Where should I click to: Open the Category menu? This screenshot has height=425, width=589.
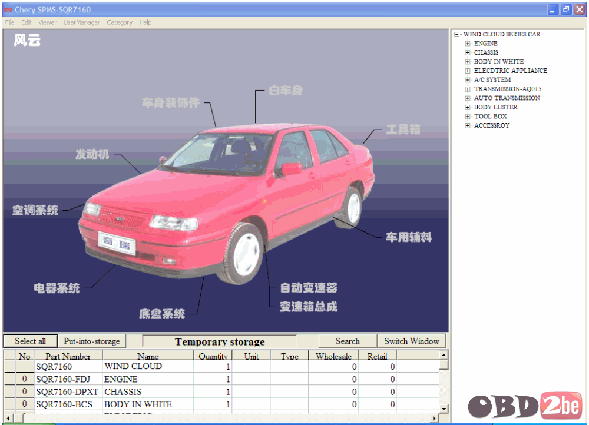120,22
